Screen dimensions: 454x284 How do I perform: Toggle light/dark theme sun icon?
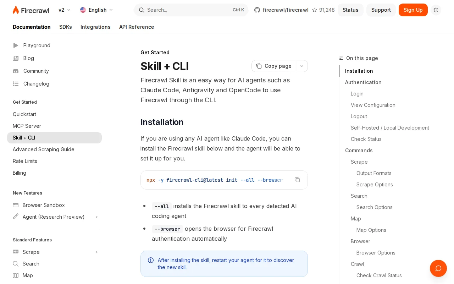pyautogui.click(x=436, y=10)
